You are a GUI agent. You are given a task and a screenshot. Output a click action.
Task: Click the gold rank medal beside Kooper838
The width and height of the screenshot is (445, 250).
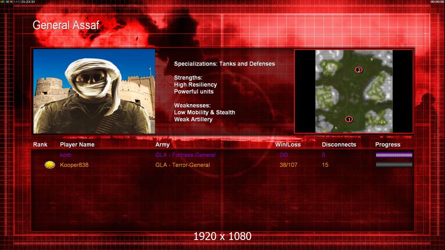(x=50, y=165)
